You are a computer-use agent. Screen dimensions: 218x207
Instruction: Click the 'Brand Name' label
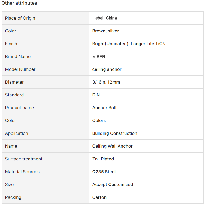coord(18,56)
